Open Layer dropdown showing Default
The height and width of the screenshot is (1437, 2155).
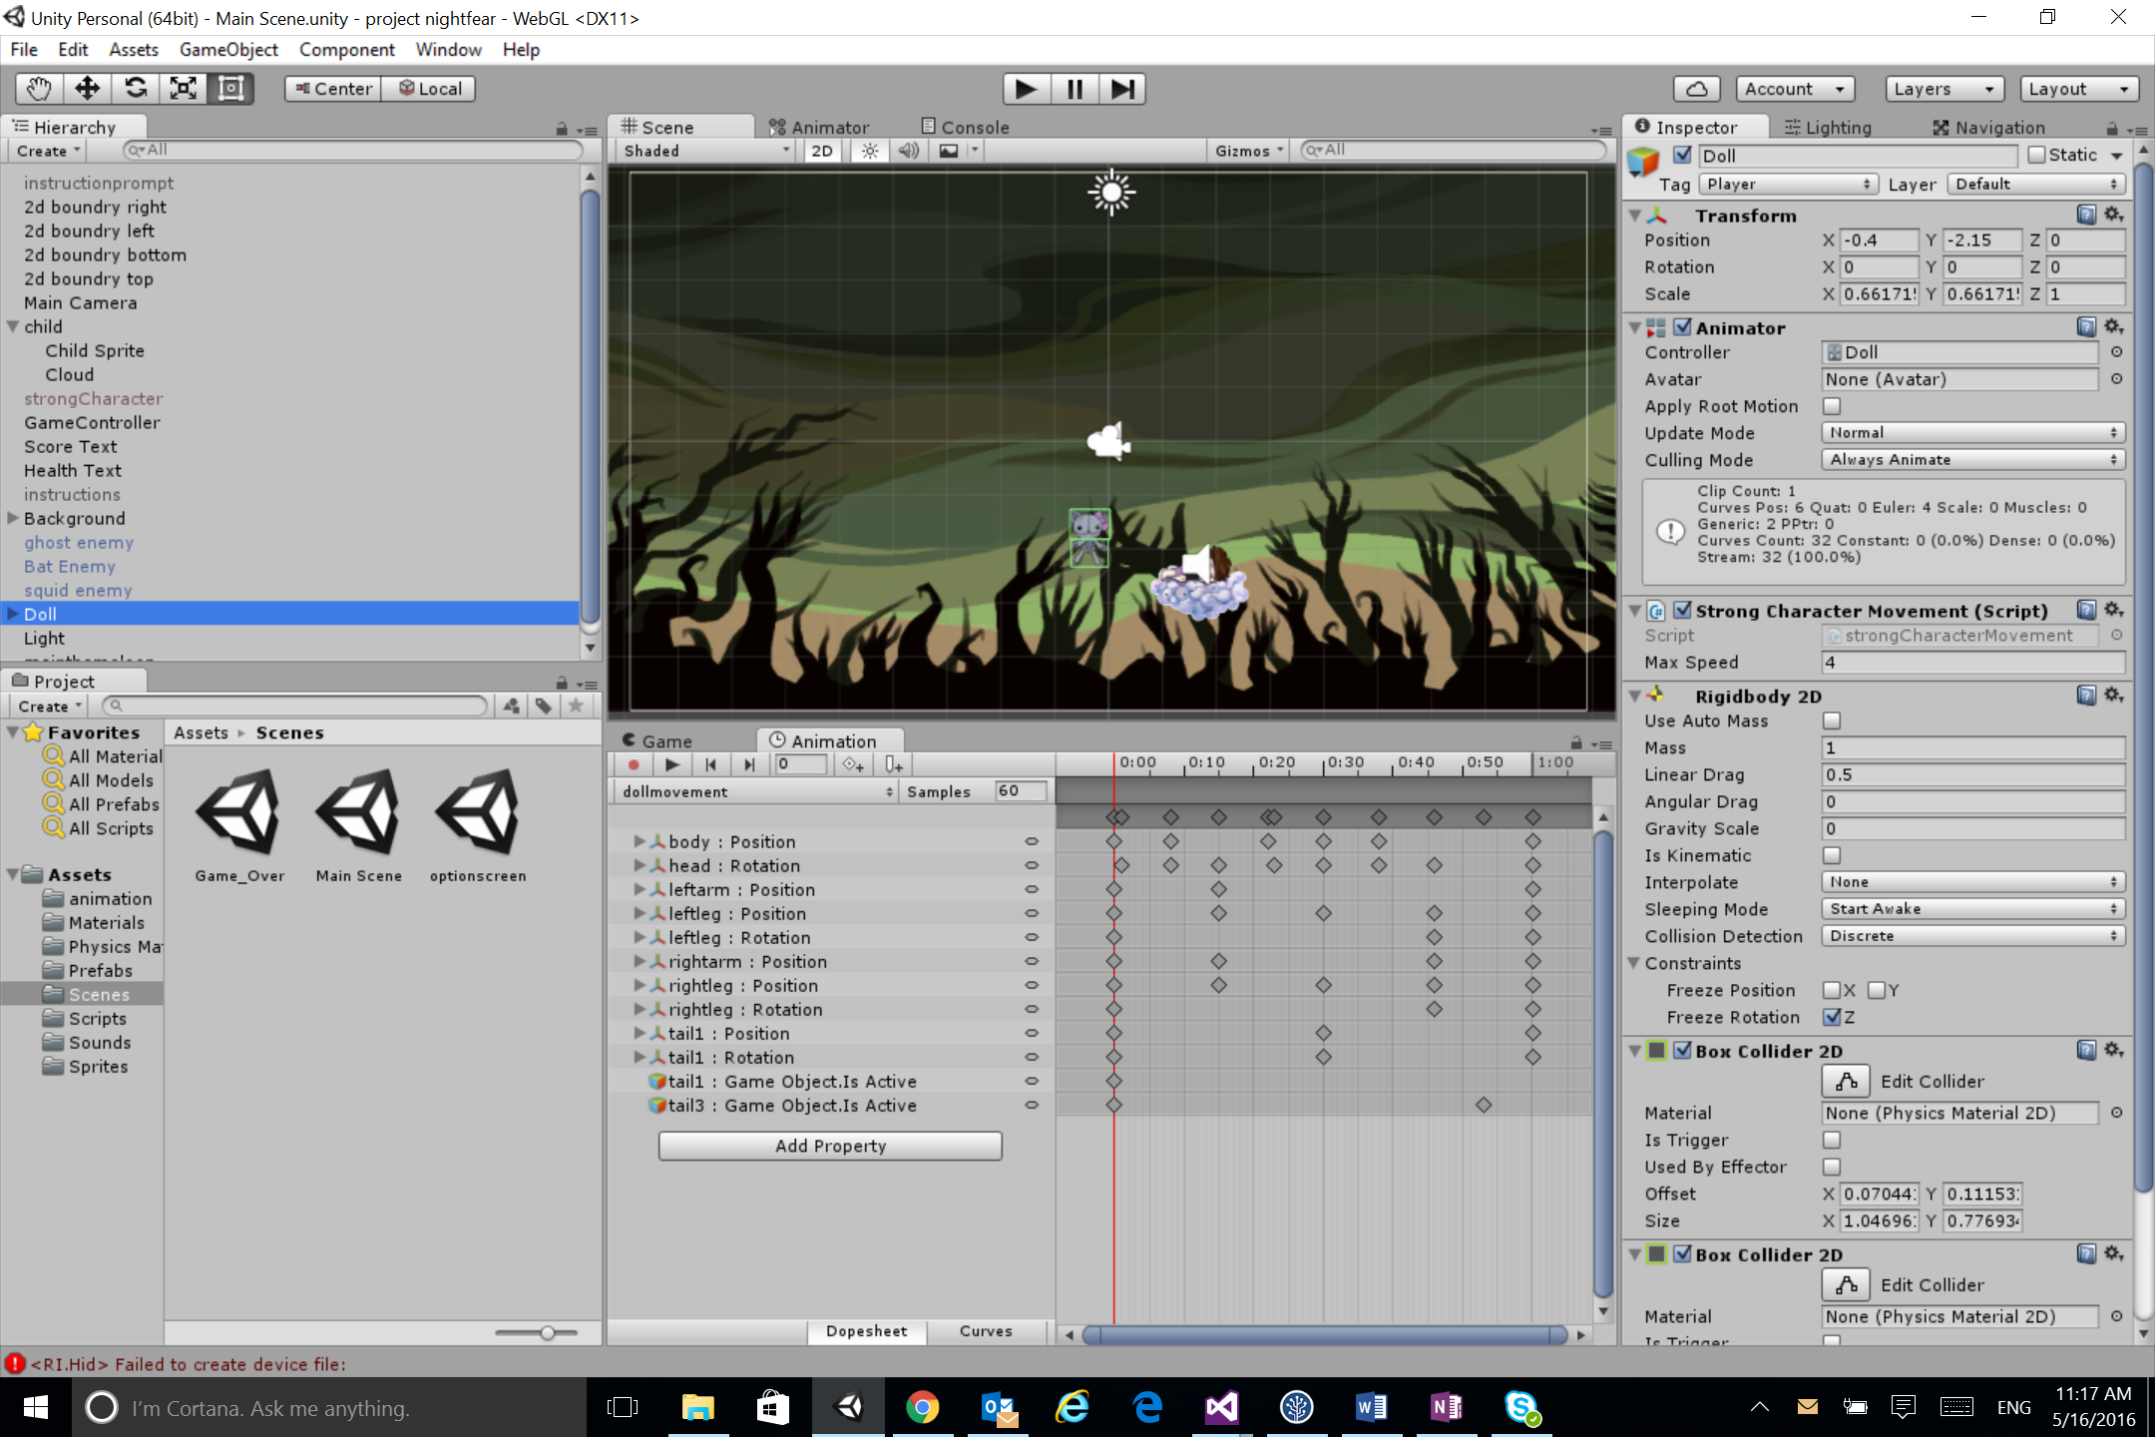click(x=2036, y=185)
